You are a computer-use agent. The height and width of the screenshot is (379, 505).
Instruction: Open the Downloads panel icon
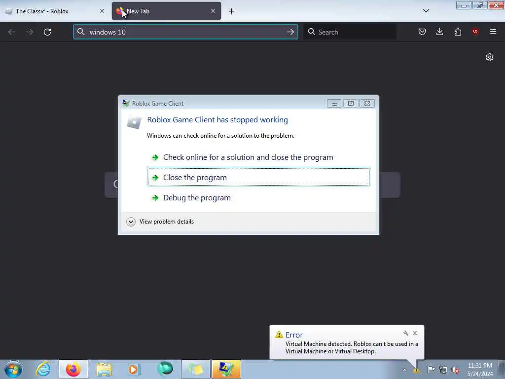coord(439,32)
